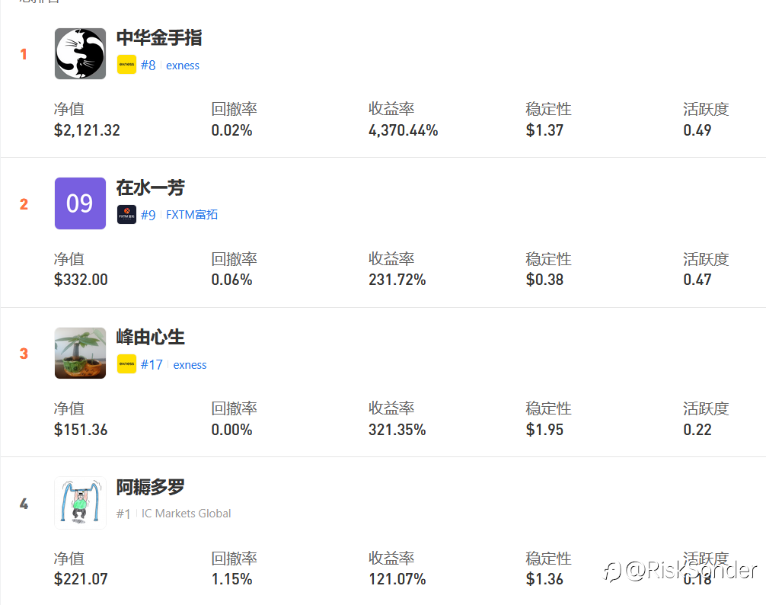Select the rank number 3 label
This screenshot has width=766, height=605.
[24, 354]
